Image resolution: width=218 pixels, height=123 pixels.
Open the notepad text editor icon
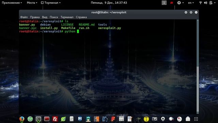(x=129, y=119)
